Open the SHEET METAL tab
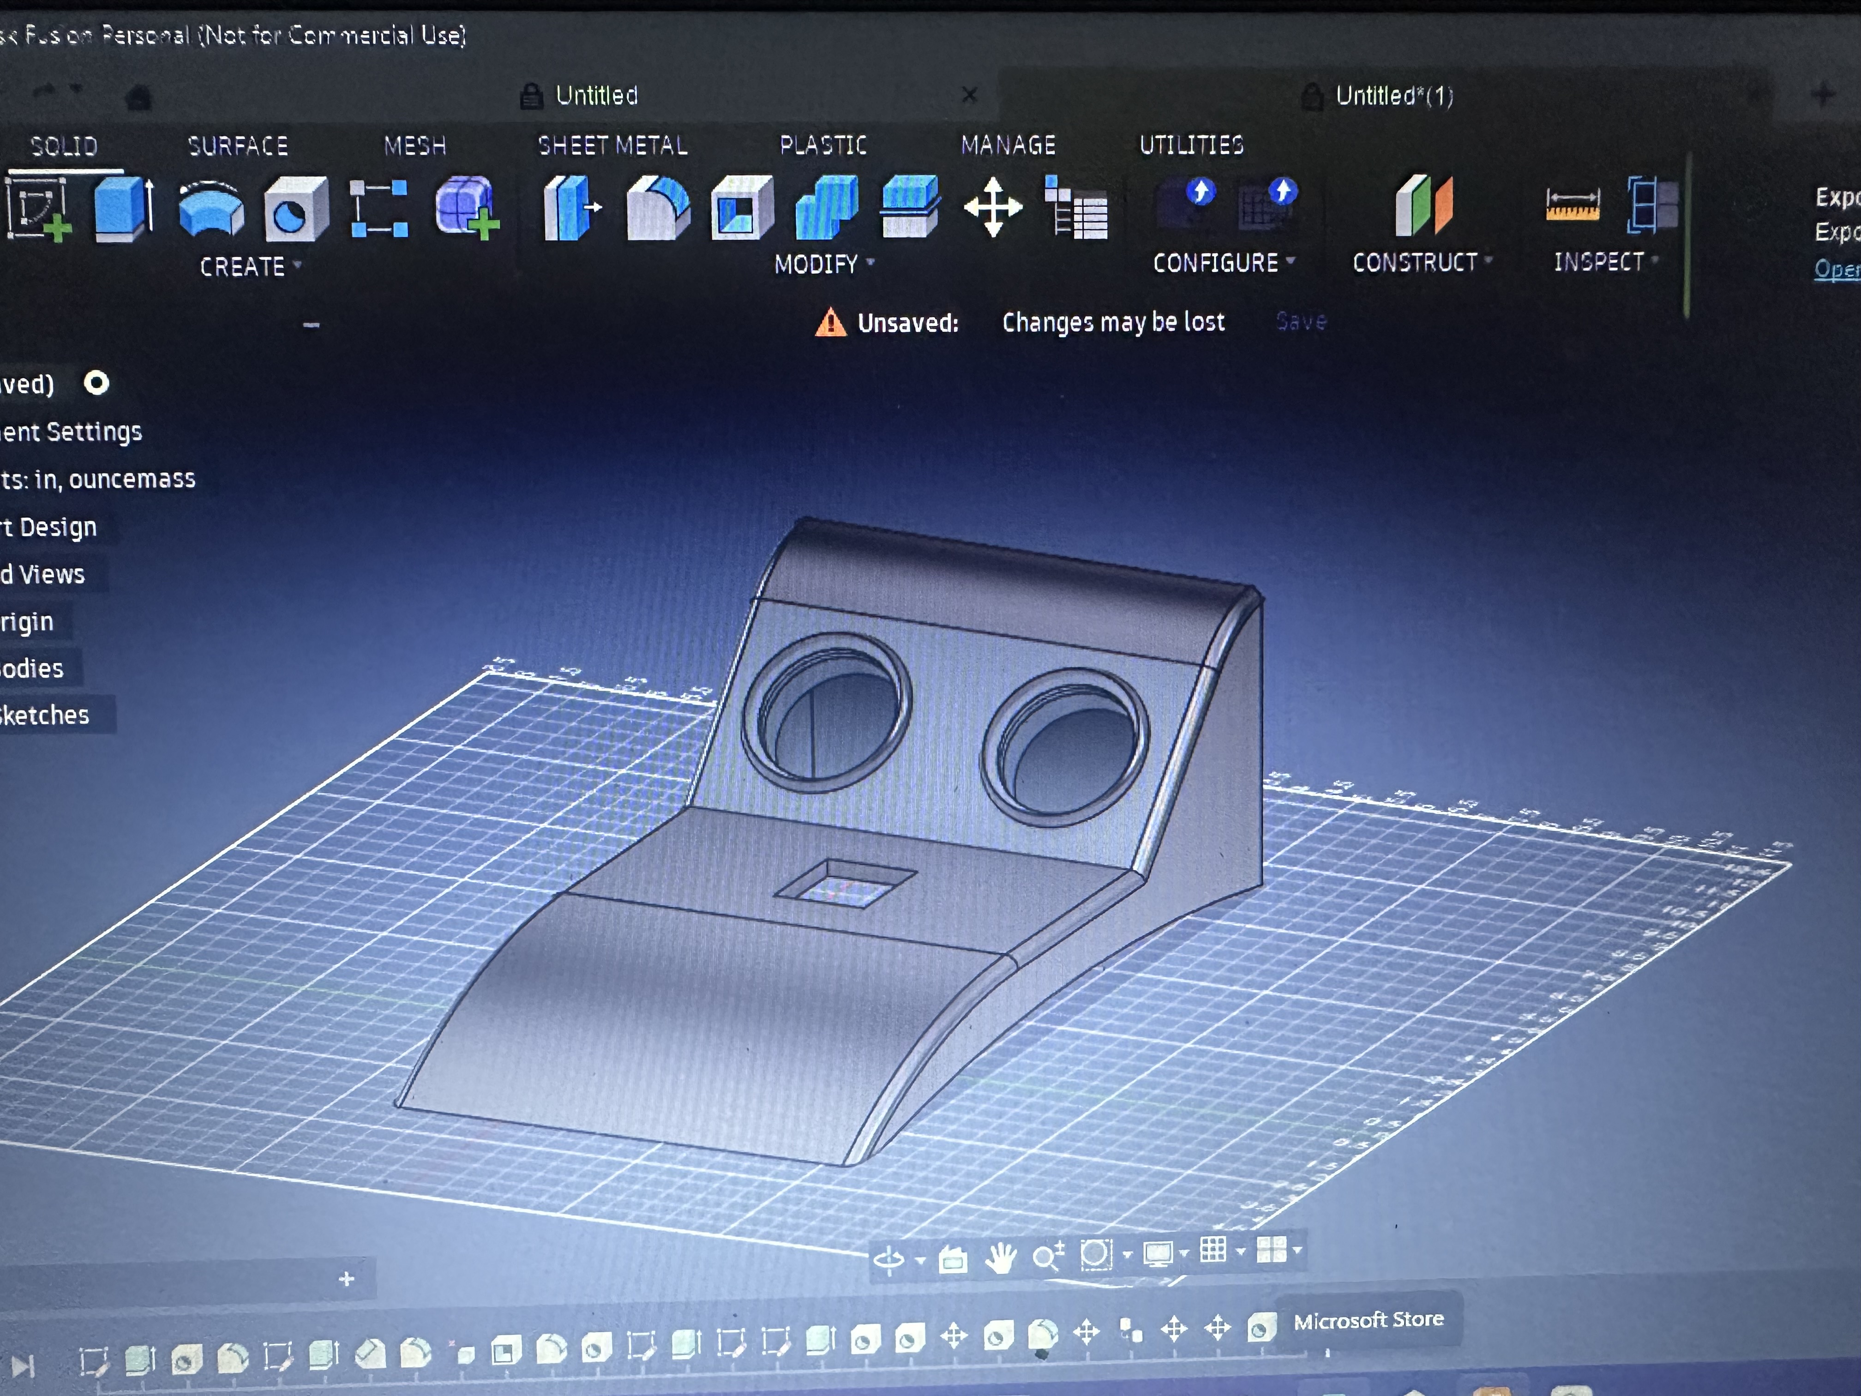 coord(612,145)
